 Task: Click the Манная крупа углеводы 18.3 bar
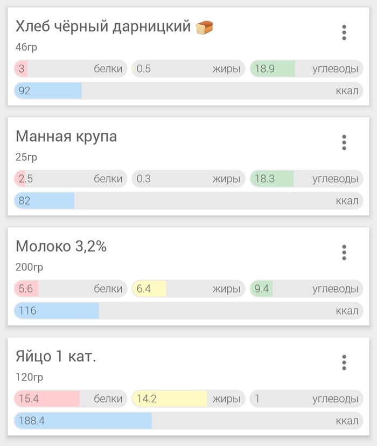pos(306,179)
